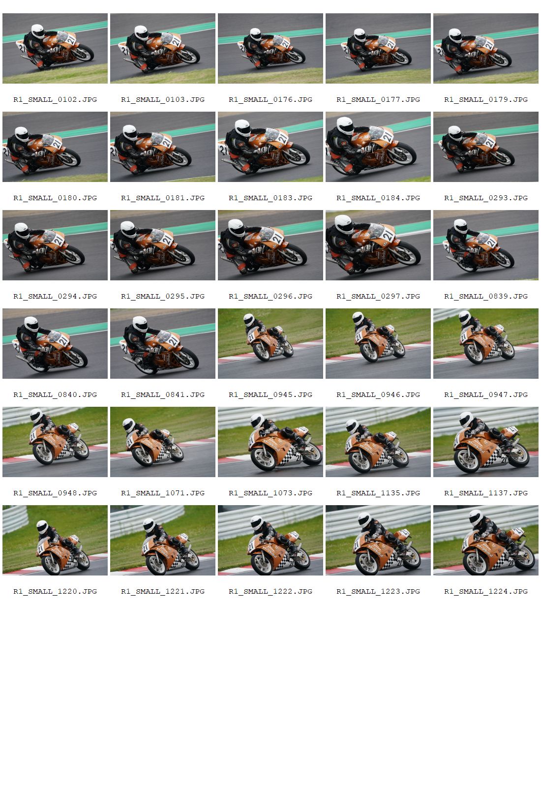Screen dimensions: 541x787
Task: Open photo R1_SMALL_1135.JPG
Action: 378,442
